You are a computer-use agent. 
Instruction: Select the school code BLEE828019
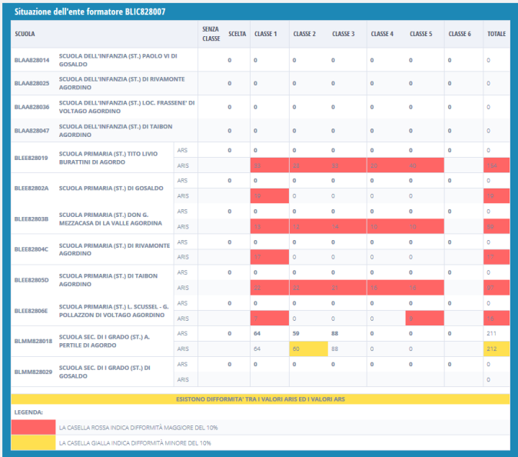tap(32, 158)
